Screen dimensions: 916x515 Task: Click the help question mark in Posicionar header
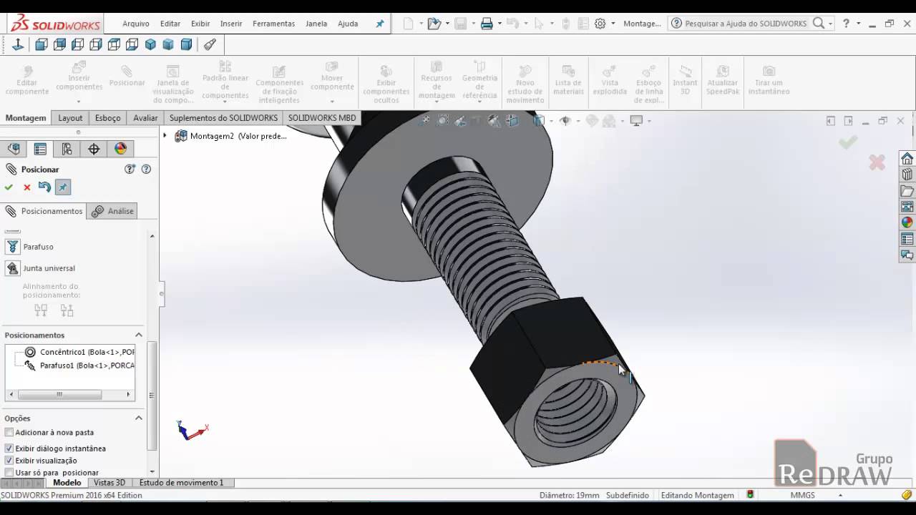(x=146, y=170)
